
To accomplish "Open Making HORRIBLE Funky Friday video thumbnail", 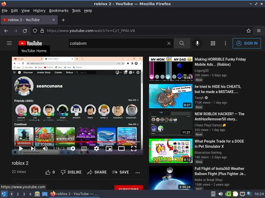I will pos(171,69).
